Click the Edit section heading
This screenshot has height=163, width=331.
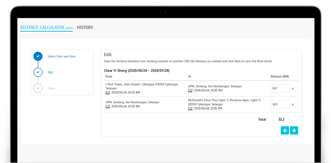click(x=108, y=55)
